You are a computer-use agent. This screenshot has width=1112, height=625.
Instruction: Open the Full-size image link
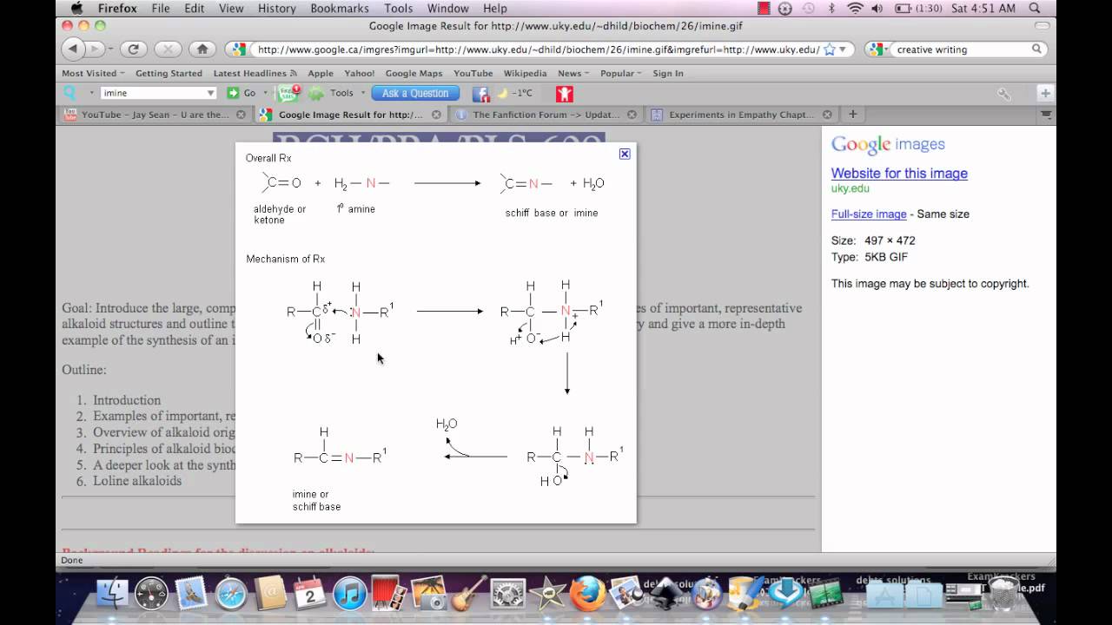pos(869,214)
